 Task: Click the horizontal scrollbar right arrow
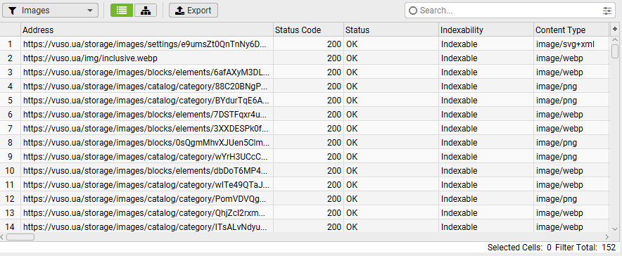click(x=607, y=237)
